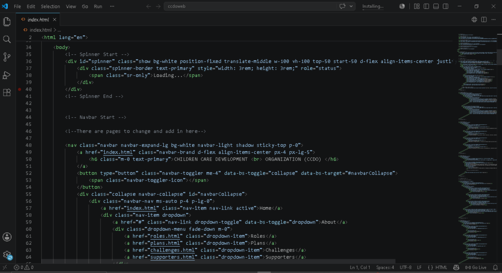This screenshot has width=502, height=273.
Task: Follow plans.html link on line 62
Action: tap(165, 243)
